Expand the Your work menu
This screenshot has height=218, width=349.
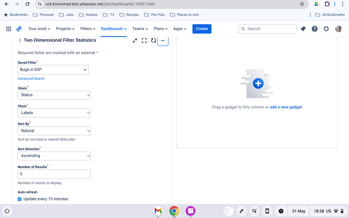coord(39,29)
